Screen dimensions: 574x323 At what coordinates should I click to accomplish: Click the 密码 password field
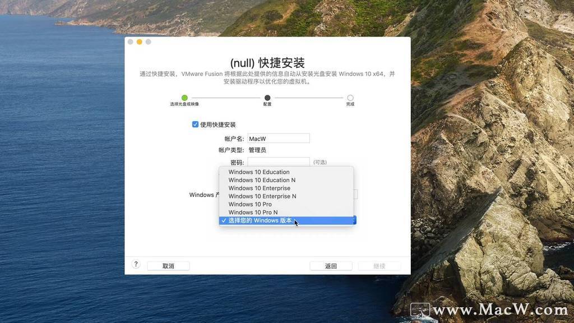coord(279,162)
